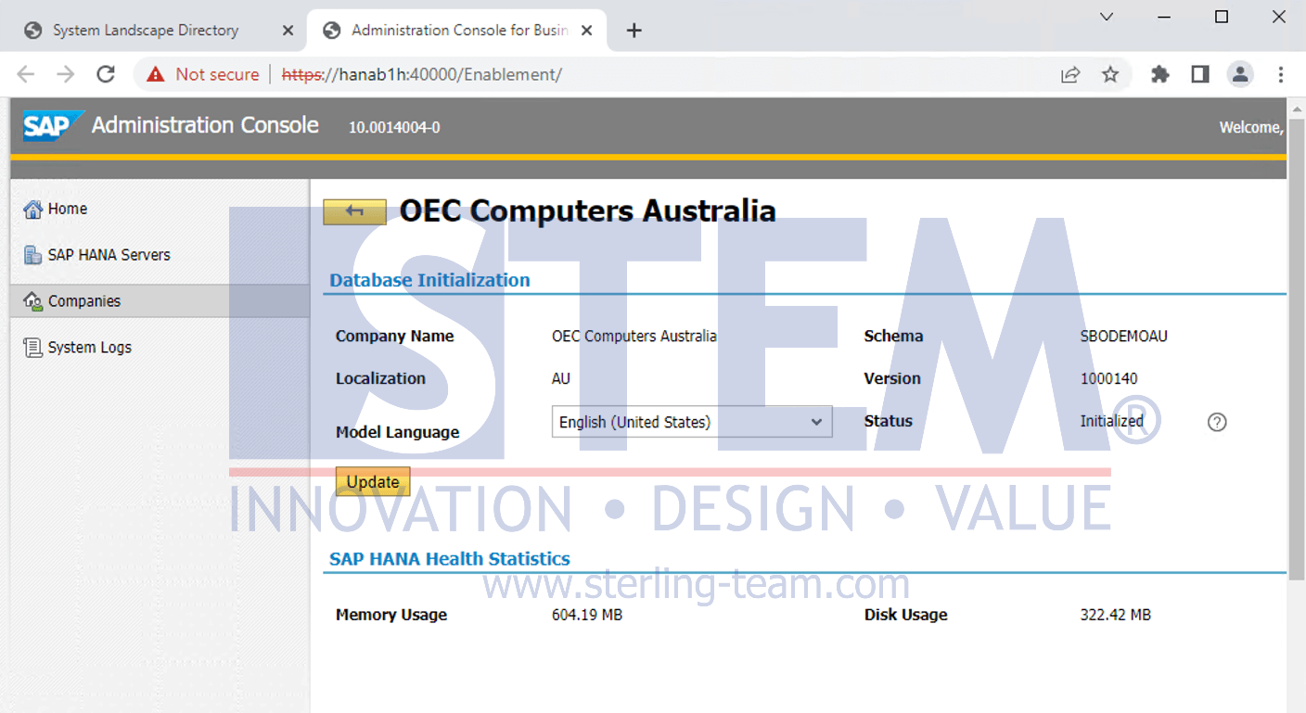Bookmark this page with star icon
1306x713 pixels.
[x=1110, y=74]
